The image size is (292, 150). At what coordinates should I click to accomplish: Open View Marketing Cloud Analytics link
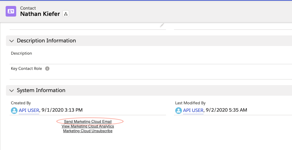click(88, 126)
